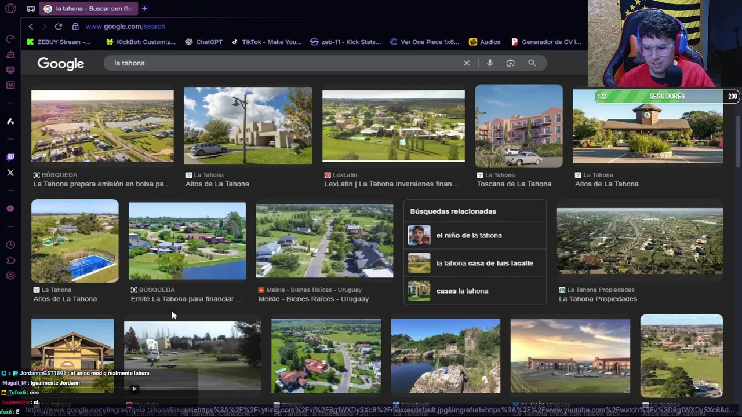742x417 pixels.
Task: Open the striped panel icon in sidebar
Action: (10, 69)
